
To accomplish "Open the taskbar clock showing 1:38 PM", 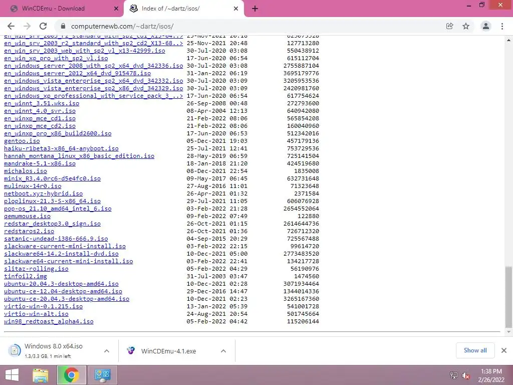I will pos(491,375).
